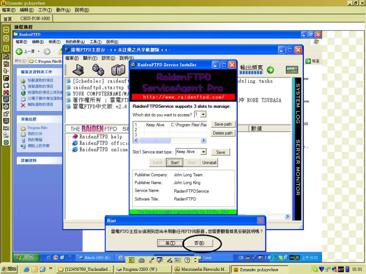Screen dimensions: 366x274
Task: Open 顯示(V) in the 雷電FTPD console menu
Action: (x=90, y=58)
